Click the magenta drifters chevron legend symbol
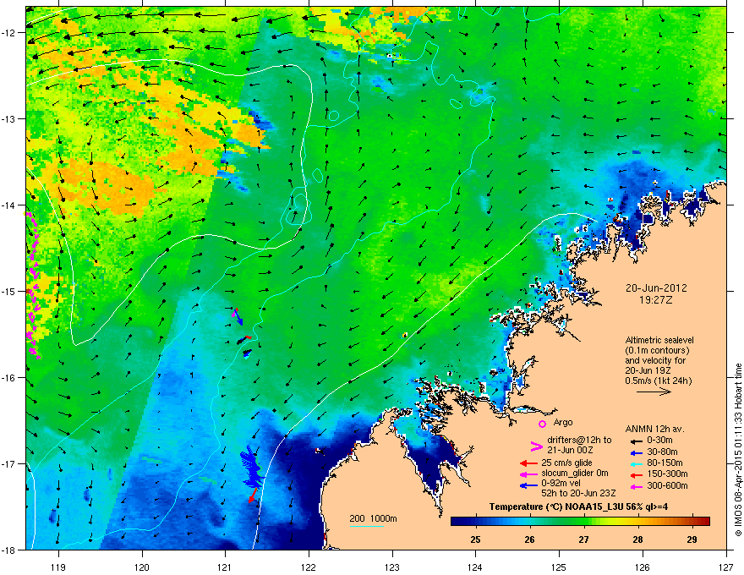The image size is (744, 575). coord(536,446)
